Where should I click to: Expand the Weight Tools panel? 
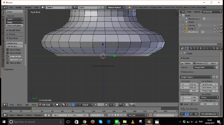click(x=15, y=30)
